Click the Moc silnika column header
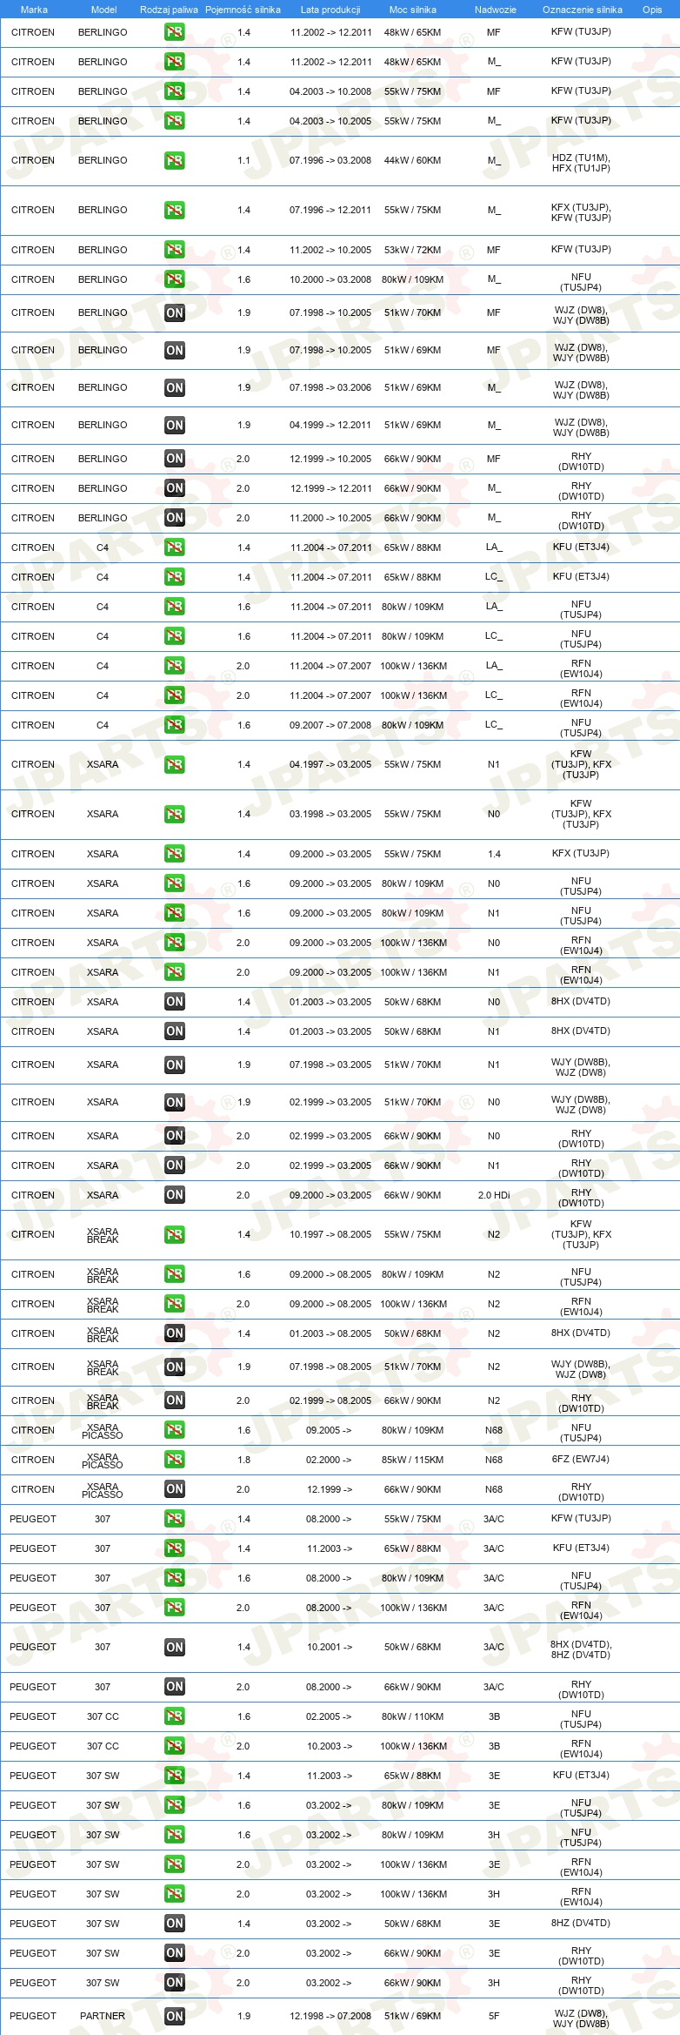 (413, 10)
